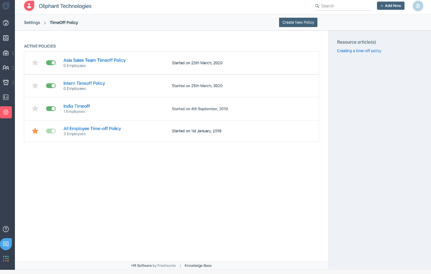Go to Settings in the breadcrumb
The height and width of the screenshot is (274, 431).
click(x=32, y=22)
